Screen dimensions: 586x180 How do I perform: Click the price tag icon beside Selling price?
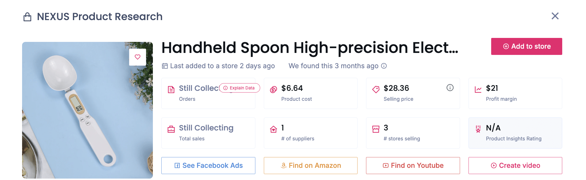click(376, 89)
